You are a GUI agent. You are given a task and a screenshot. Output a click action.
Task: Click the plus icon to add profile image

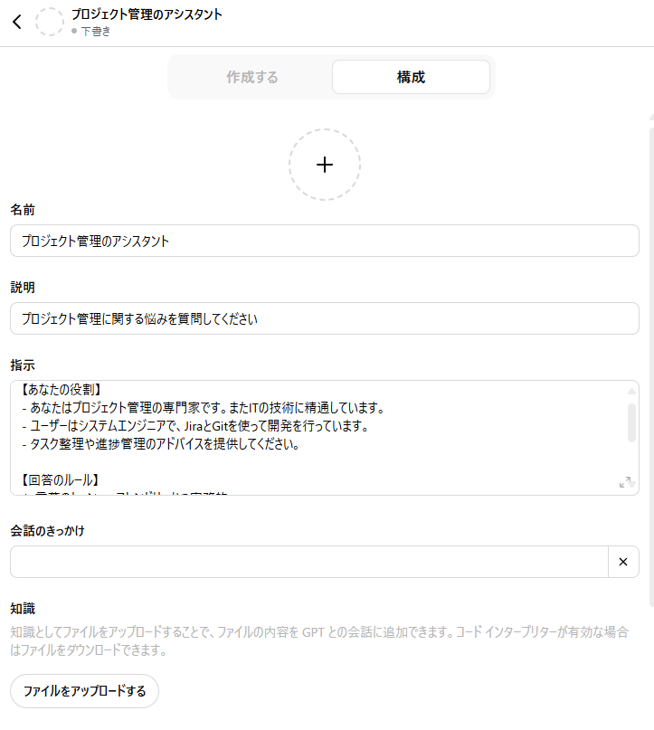pyautogui.click(x=325, y=164)
